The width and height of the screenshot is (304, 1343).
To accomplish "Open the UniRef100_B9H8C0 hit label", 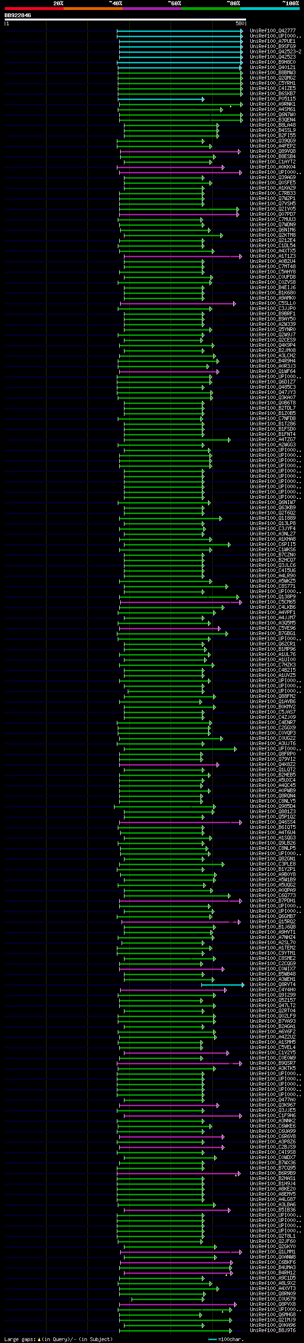I will point(273,62).
